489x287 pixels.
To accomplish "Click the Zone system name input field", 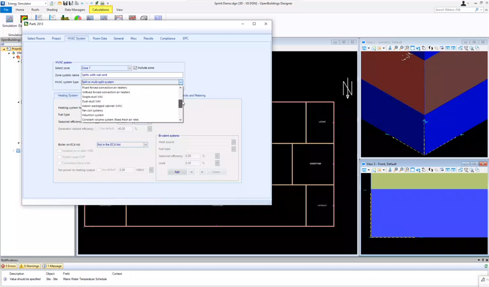I will [x=132, y=75].
